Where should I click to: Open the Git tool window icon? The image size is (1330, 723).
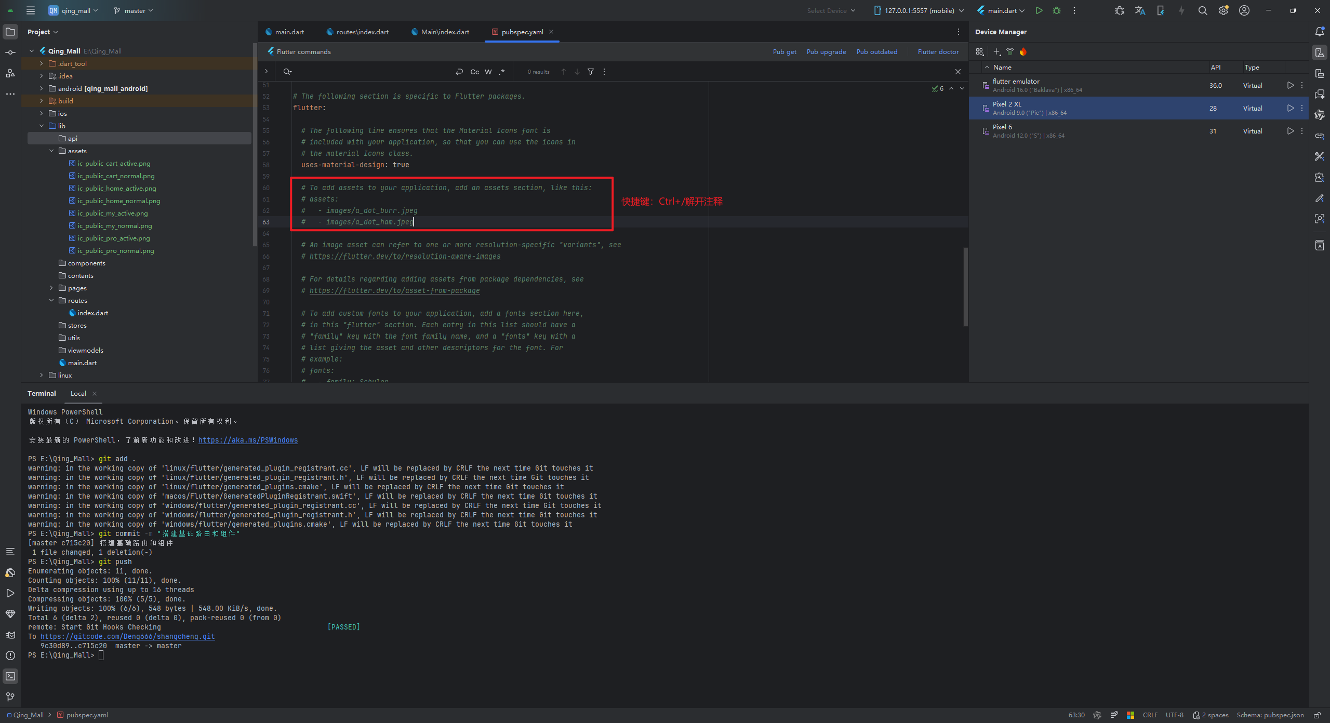point(10,697)
